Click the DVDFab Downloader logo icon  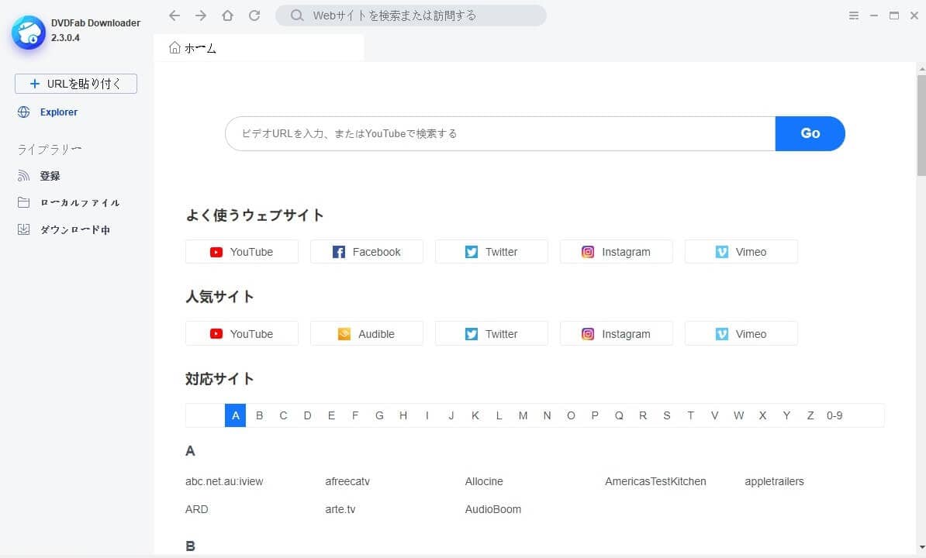pos(29,32)
